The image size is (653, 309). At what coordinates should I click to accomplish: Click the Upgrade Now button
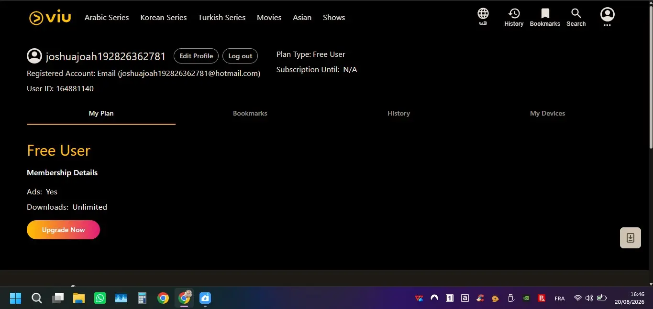pyautogui.click(x=63, y=230)
